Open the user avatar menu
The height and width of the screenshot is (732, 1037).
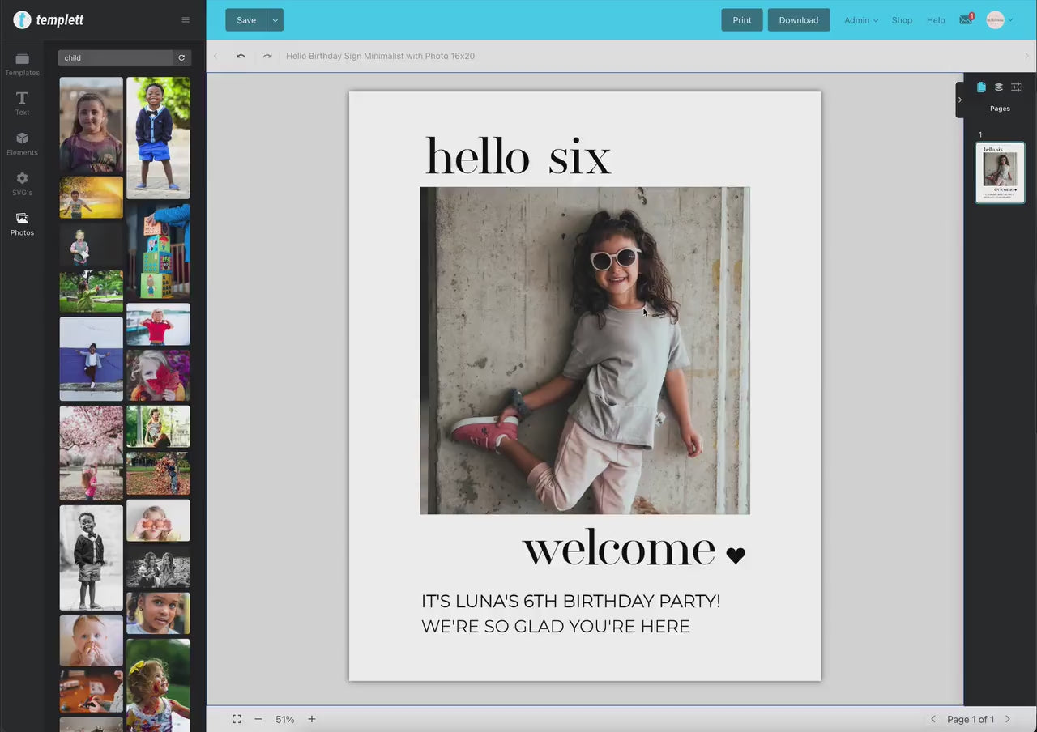pos(1000,20)
